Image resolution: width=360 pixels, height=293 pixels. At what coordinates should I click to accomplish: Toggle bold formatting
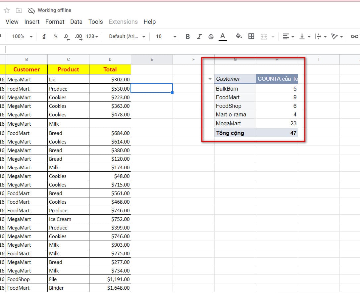click(187, 36)
